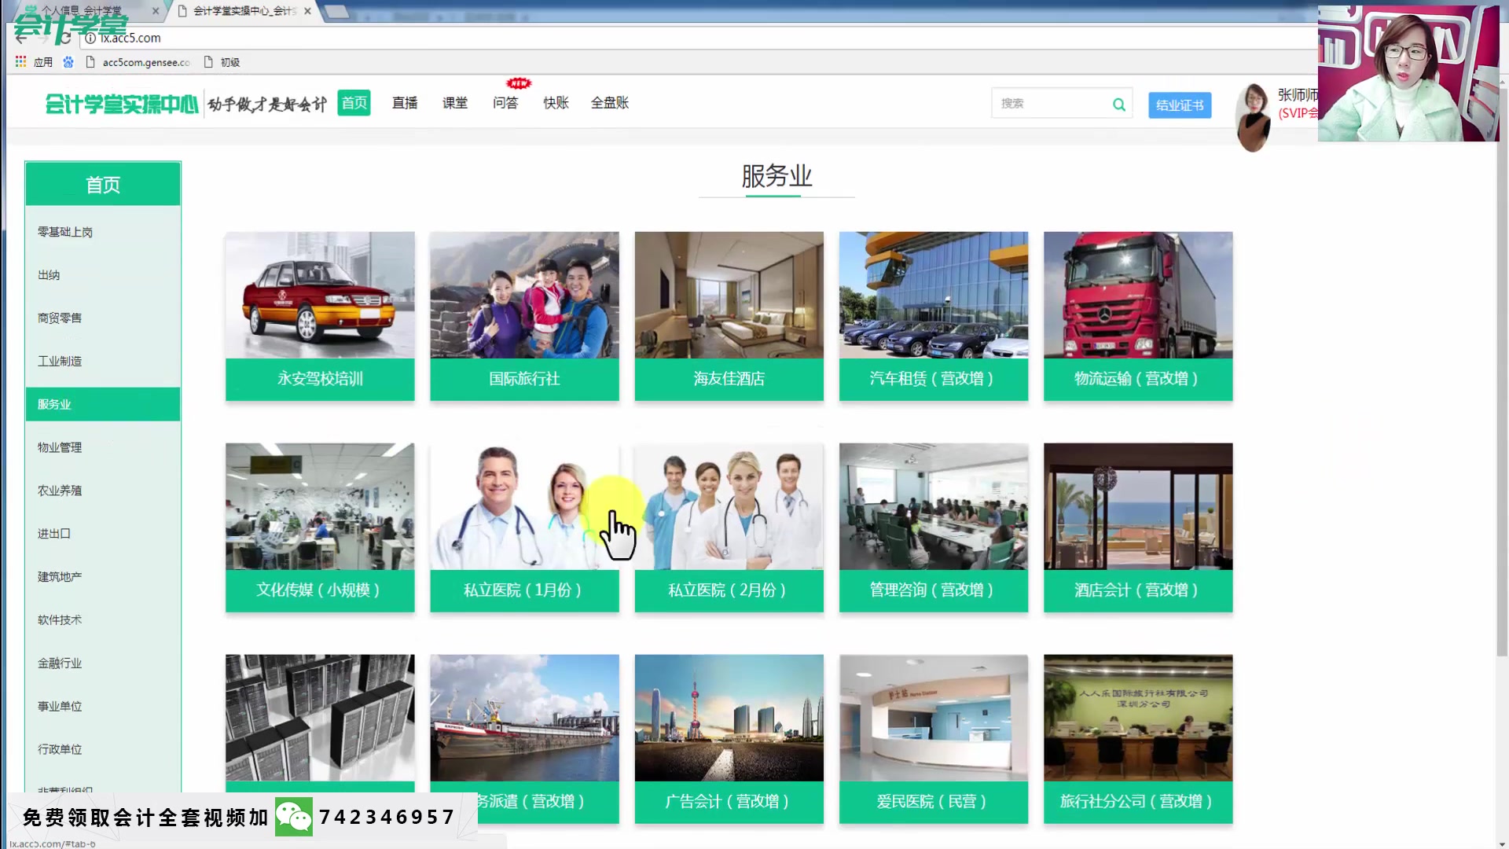
Task: Select 金融行业 in the left sidebar
Action: (x=60, y=663)
